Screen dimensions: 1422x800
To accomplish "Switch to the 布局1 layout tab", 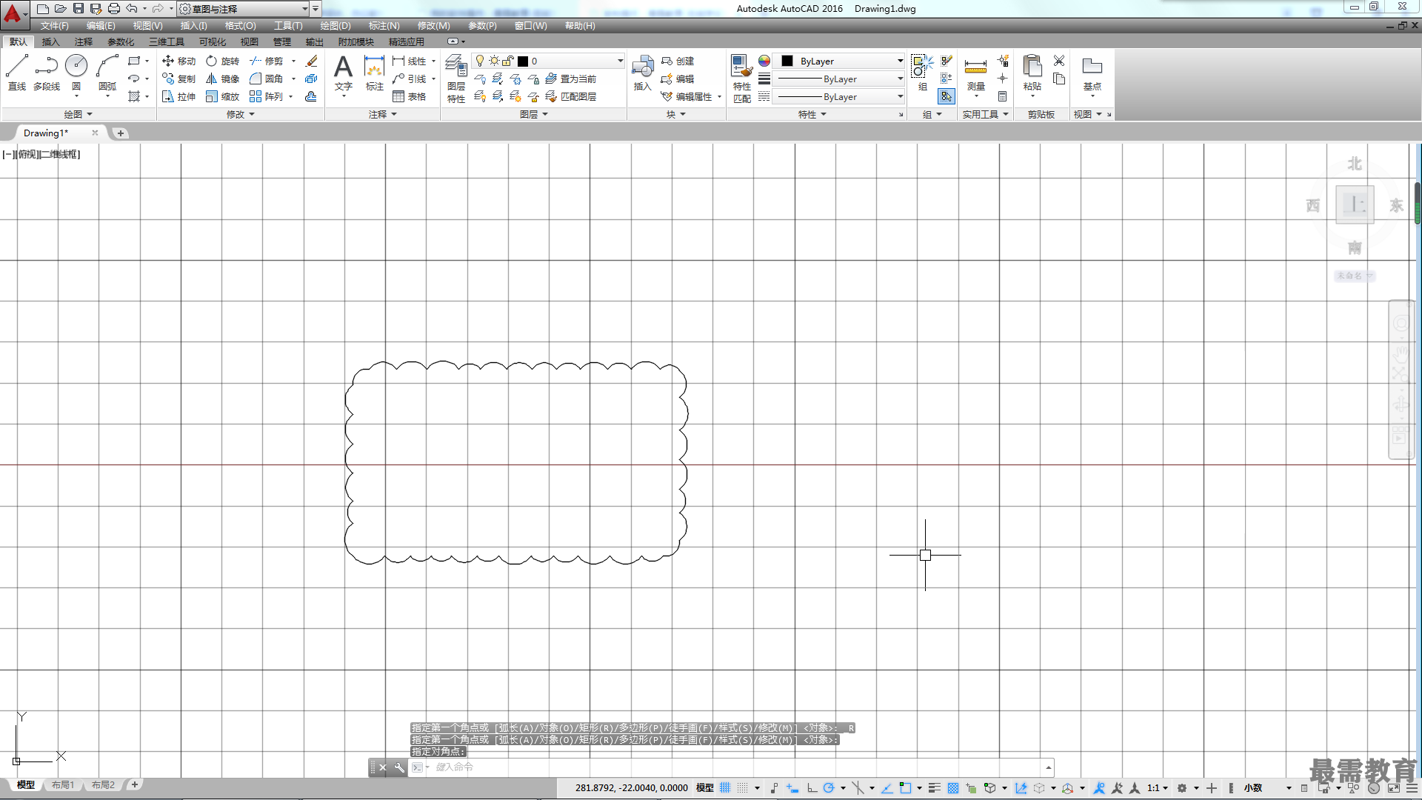I will click(x=63, y=785).
